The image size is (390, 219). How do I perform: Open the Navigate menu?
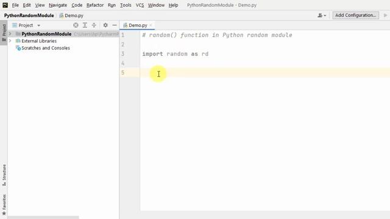coord(58,5)
